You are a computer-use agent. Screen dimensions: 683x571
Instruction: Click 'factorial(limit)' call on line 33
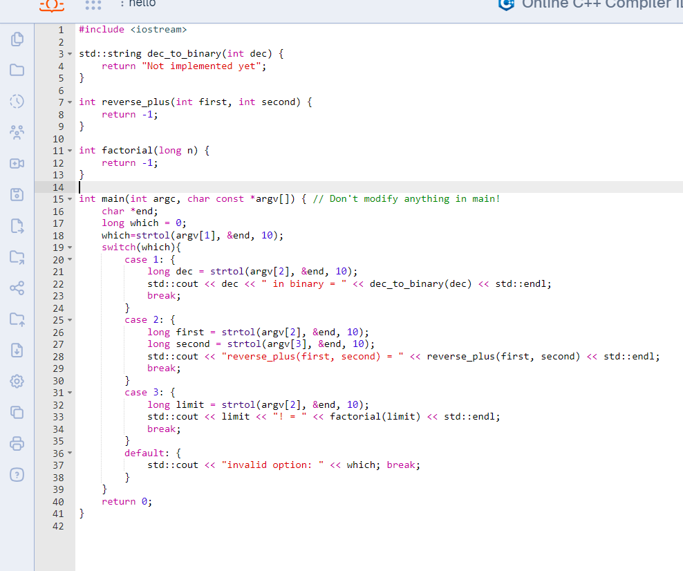pos(375,417)
